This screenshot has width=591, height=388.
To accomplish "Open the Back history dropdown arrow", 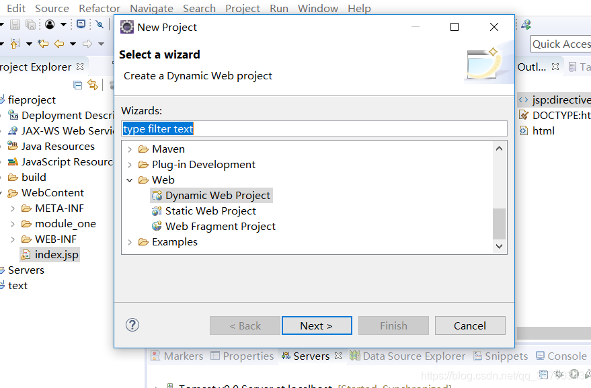I will [x=73, y=44].
